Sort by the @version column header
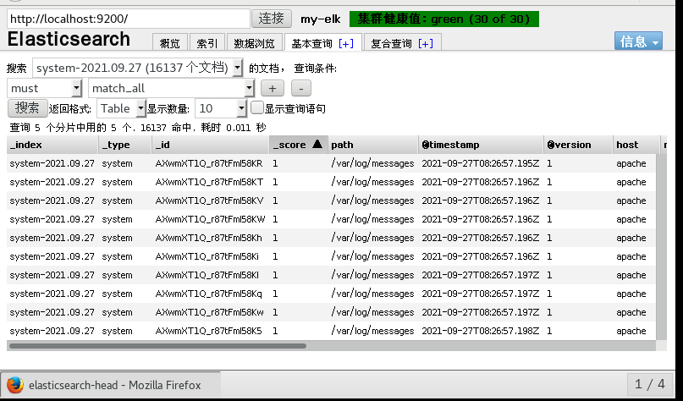 578,145
